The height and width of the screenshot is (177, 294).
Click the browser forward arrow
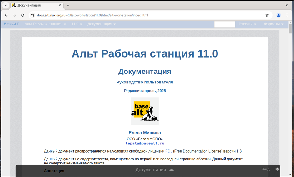pos(14,15)
